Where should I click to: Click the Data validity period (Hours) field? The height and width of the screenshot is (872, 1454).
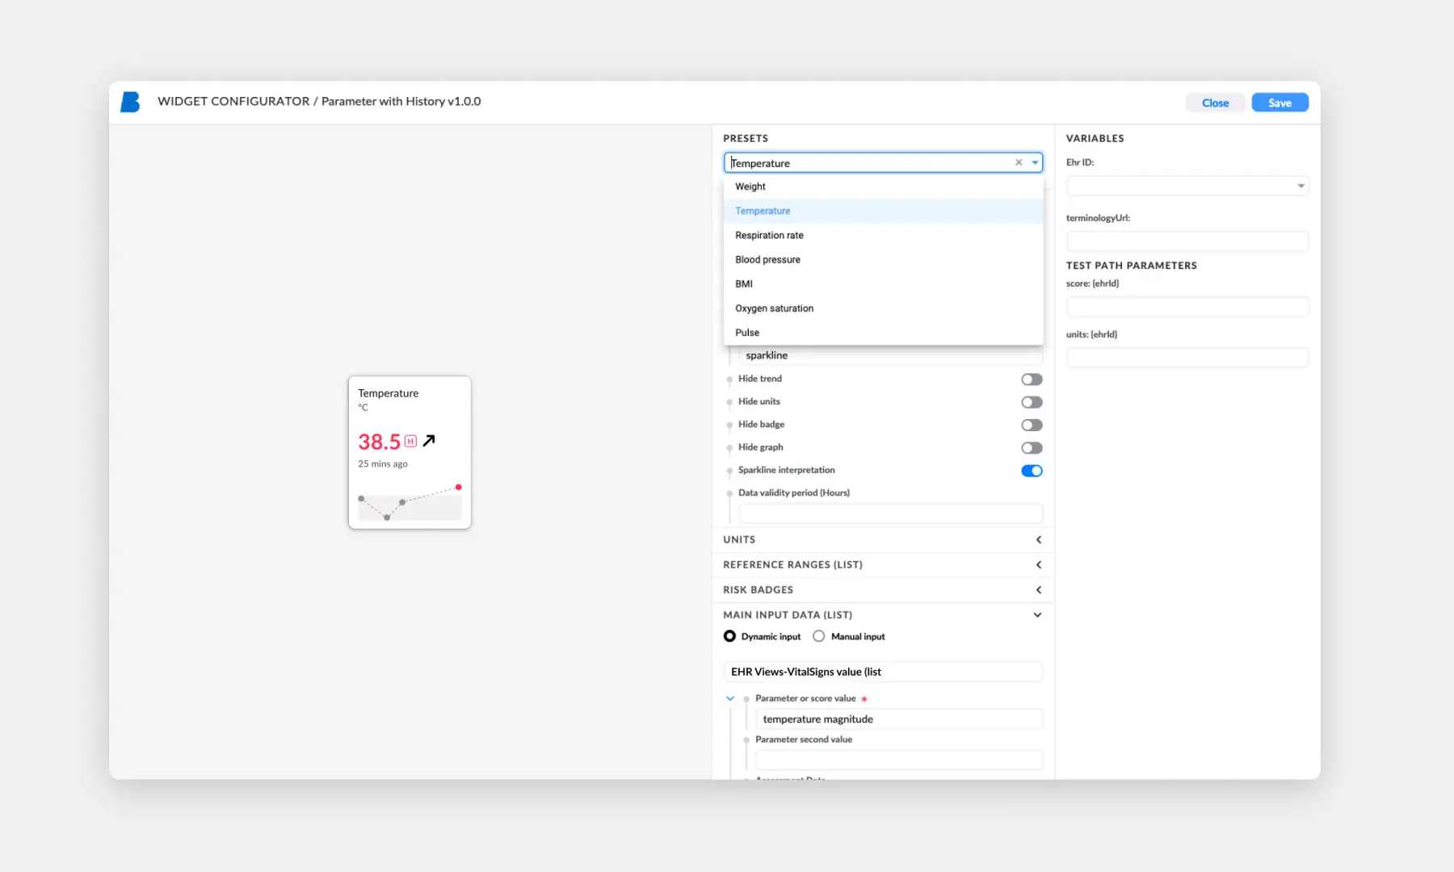point(890,513)
